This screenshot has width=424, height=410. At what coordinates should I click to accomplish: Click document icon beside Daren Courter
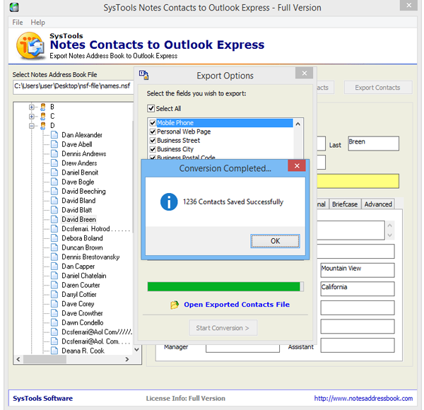coord(54,285)
